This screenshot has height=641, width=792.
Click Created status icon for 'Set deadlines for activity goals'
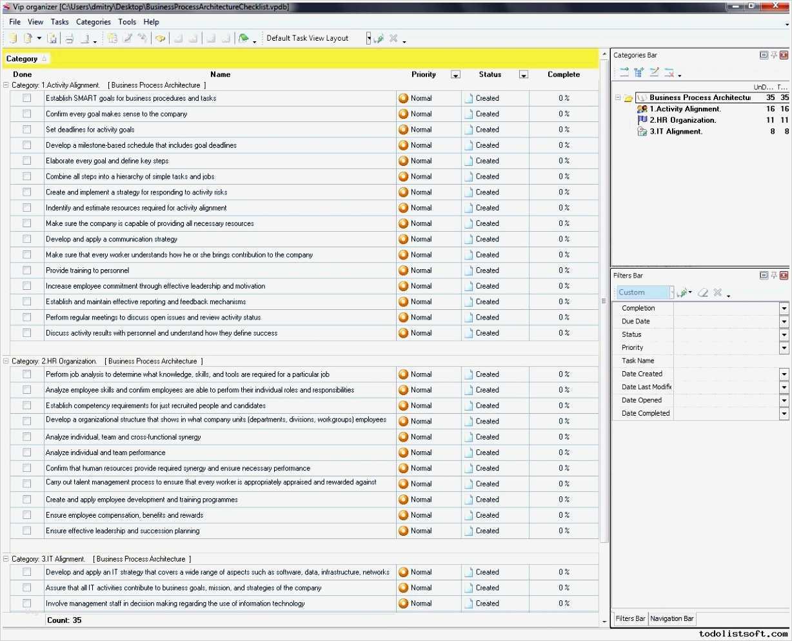[x=469, y=130]
